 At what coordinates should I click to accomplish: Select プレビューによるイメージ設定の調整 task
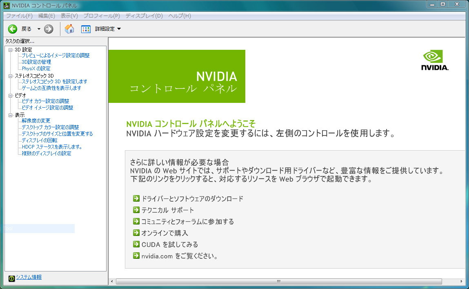(x=56, y=56)
